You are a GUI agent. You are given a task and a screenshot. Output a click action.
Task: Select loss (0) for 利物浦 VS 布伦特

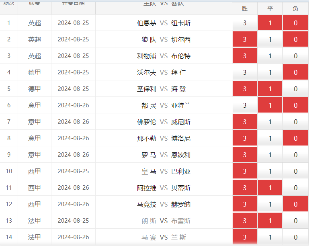(295, 56)
